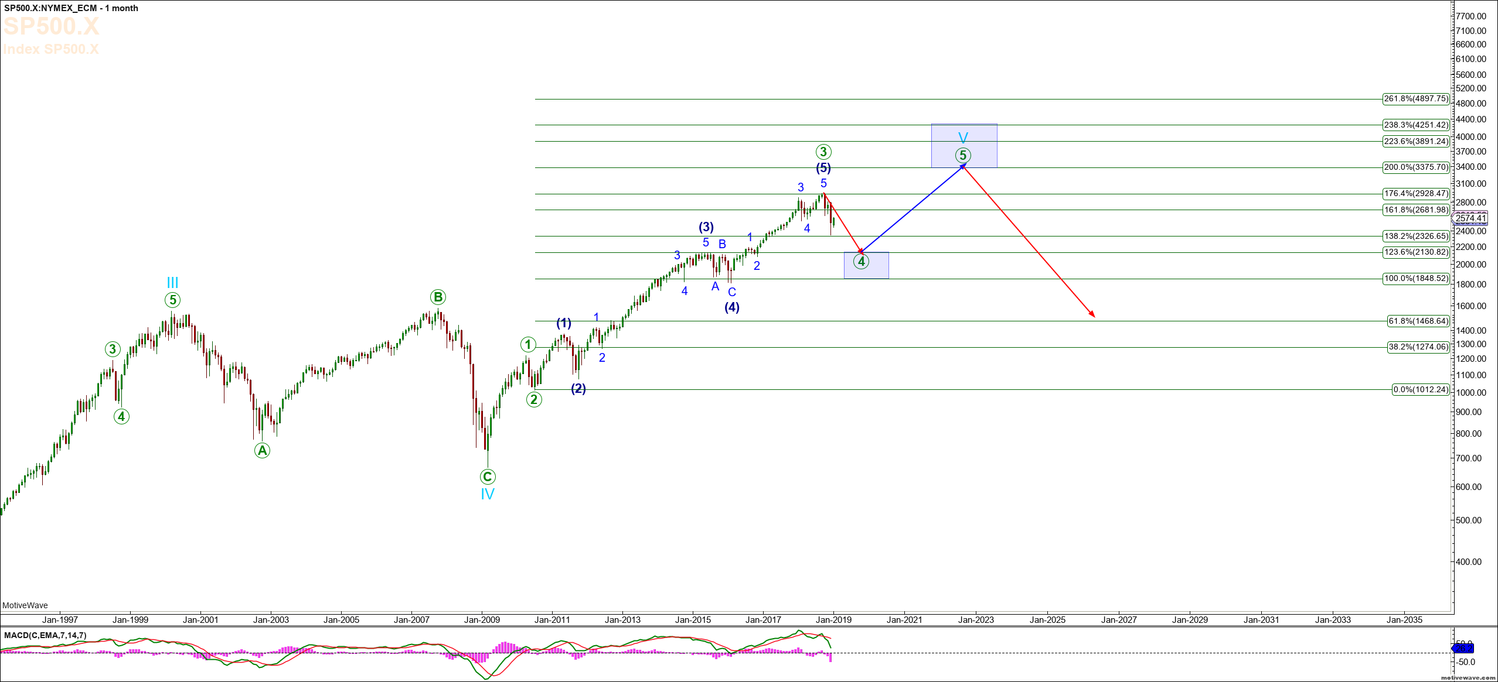This screenshot has width=1498, height=682.
Task: Select circled 3 label above the (5) label
Action: click(823, 152)
